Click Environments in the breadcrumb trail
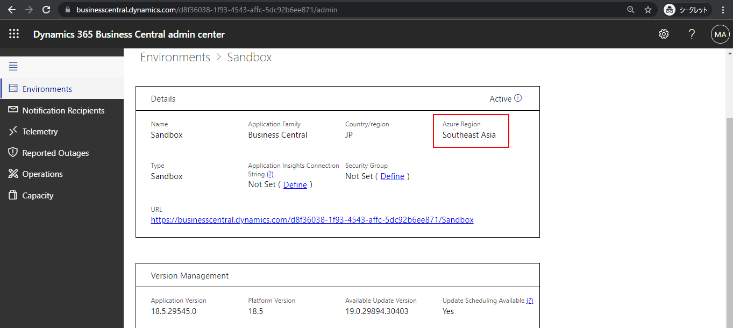The height and width of the screenshot is (328, 733). (x=175, y=56)
